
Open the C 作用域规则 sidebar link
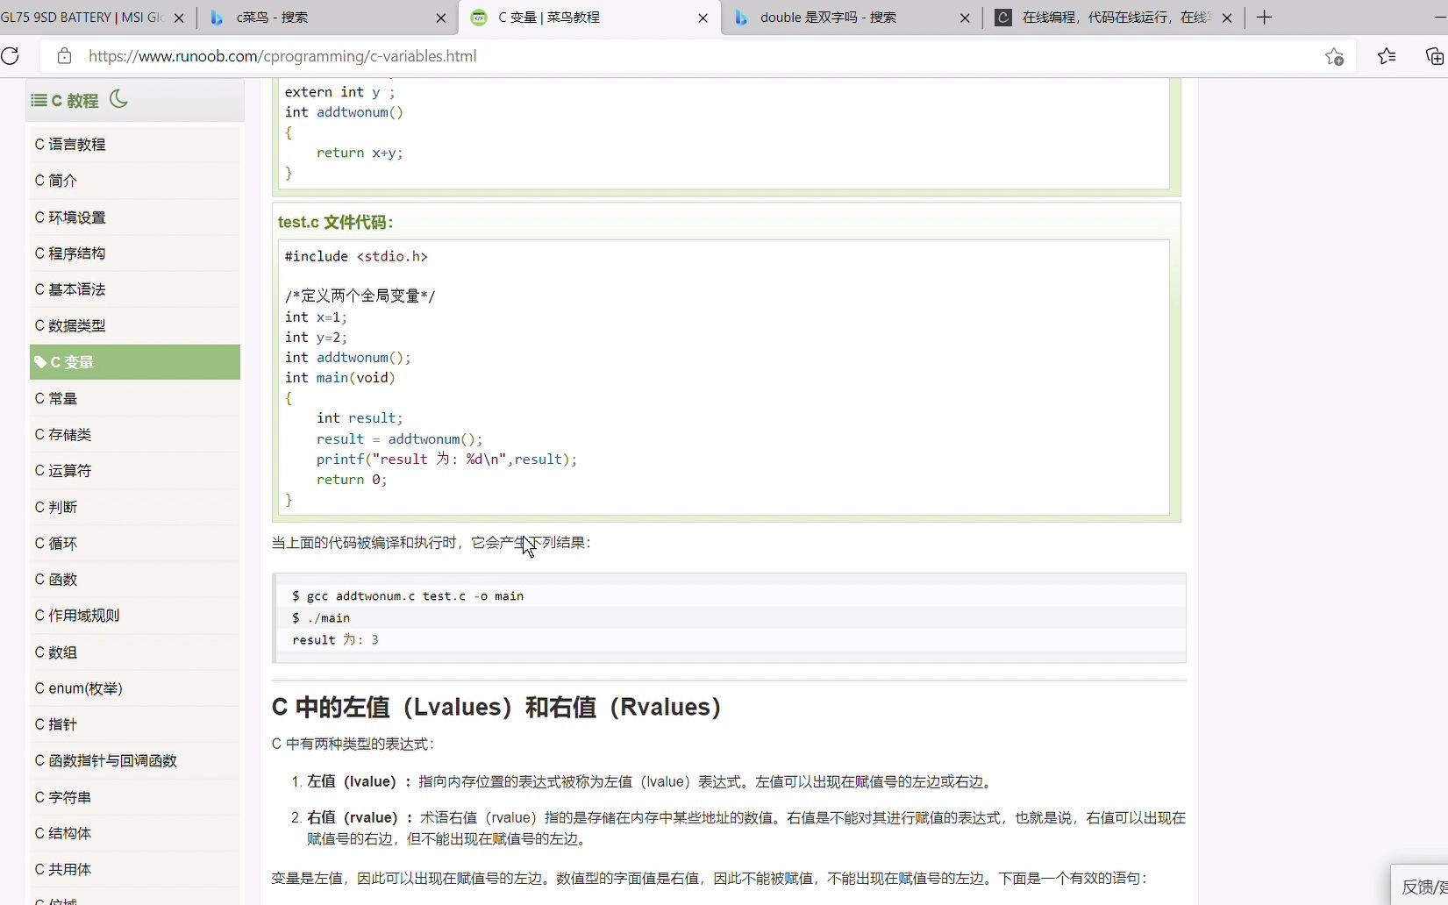(135, 616)
